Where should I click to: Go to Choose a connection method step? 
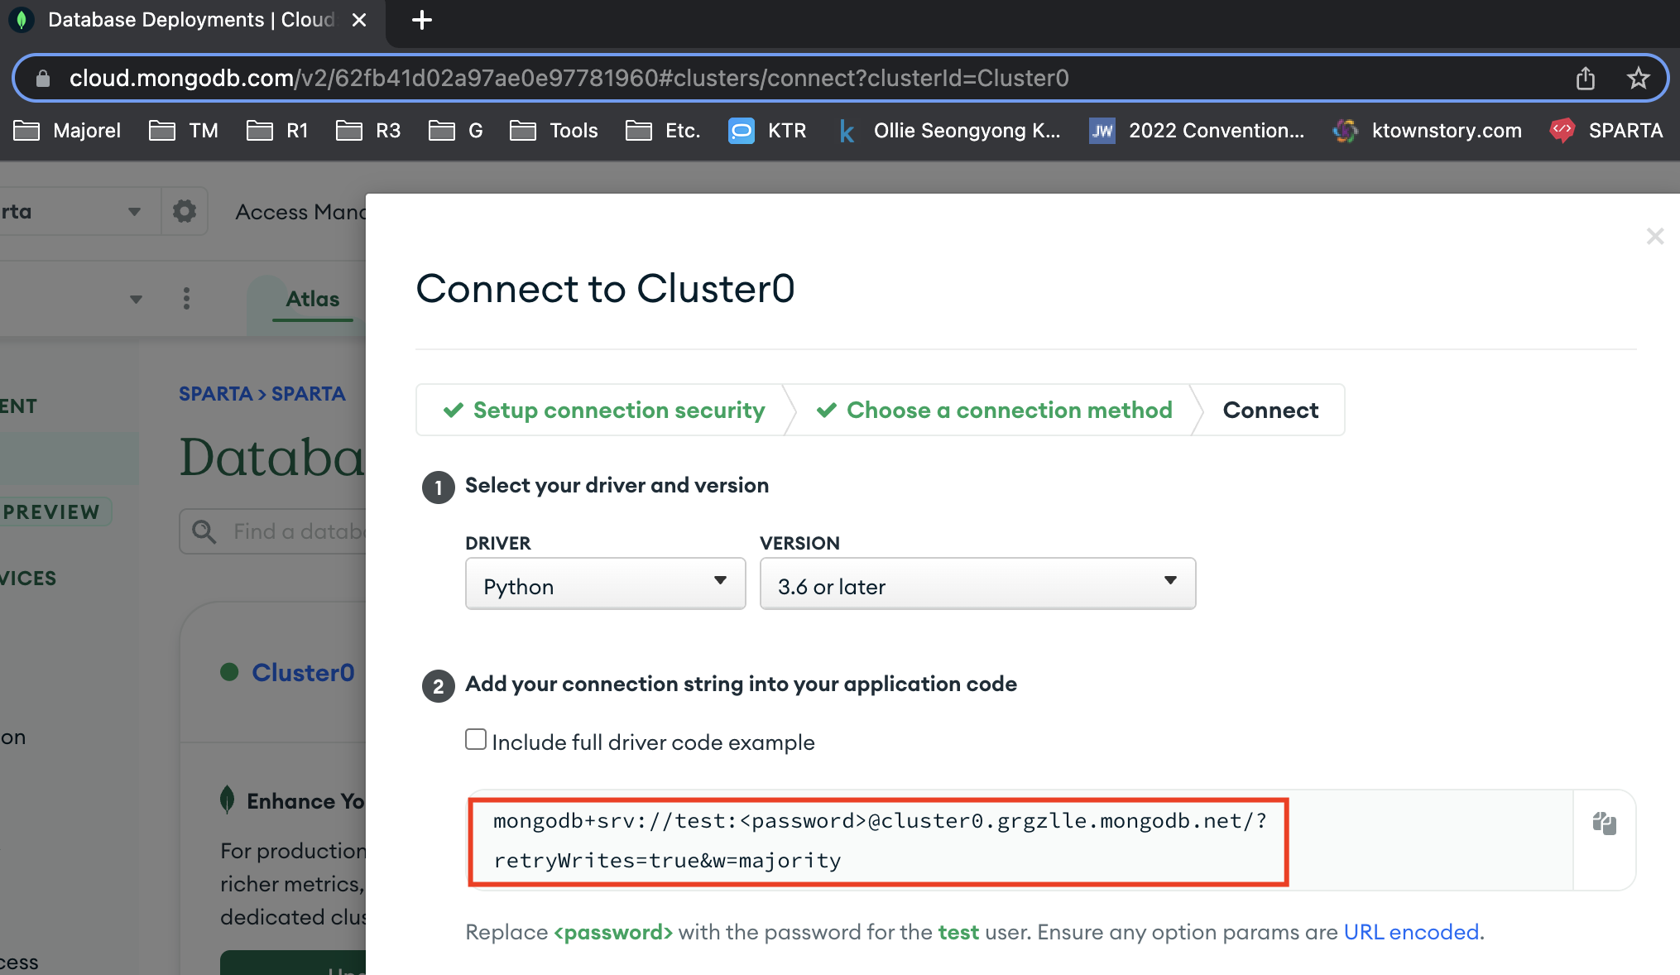tap(994, 411)
